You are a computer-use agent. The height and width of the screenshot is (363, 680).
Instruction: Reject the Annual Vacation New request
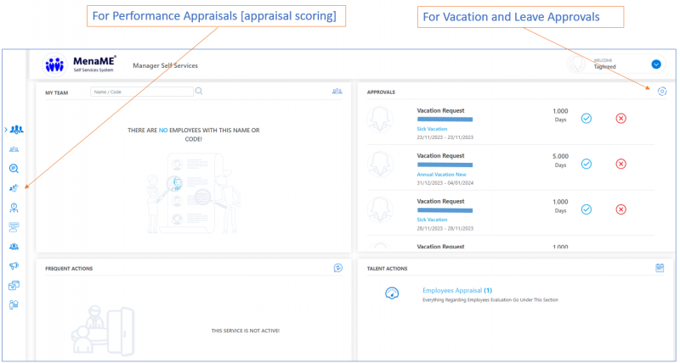(x=620, y=164)
